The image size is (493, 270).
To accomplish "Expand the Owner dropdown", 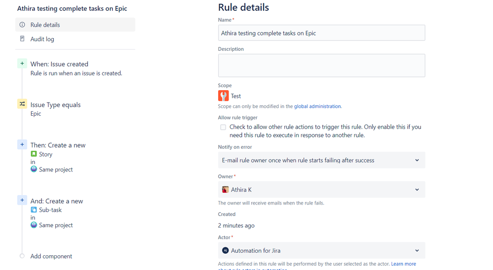I will click(x=321, y=190).
